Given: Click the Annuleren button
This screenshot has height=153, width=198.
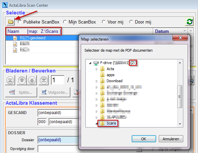Looking at the screenshot, I should tap(171, 139).
